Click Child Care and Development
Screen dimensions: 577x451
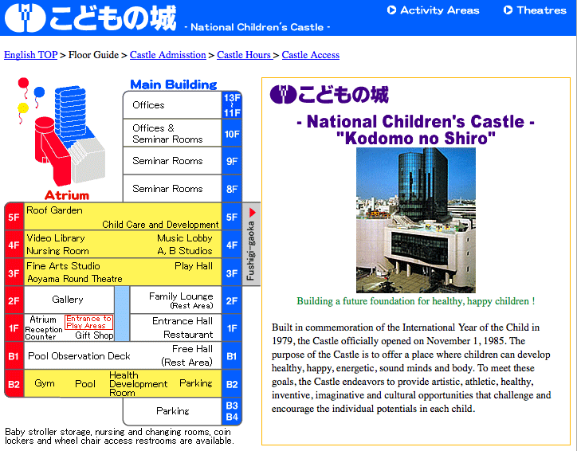(160, 225)
